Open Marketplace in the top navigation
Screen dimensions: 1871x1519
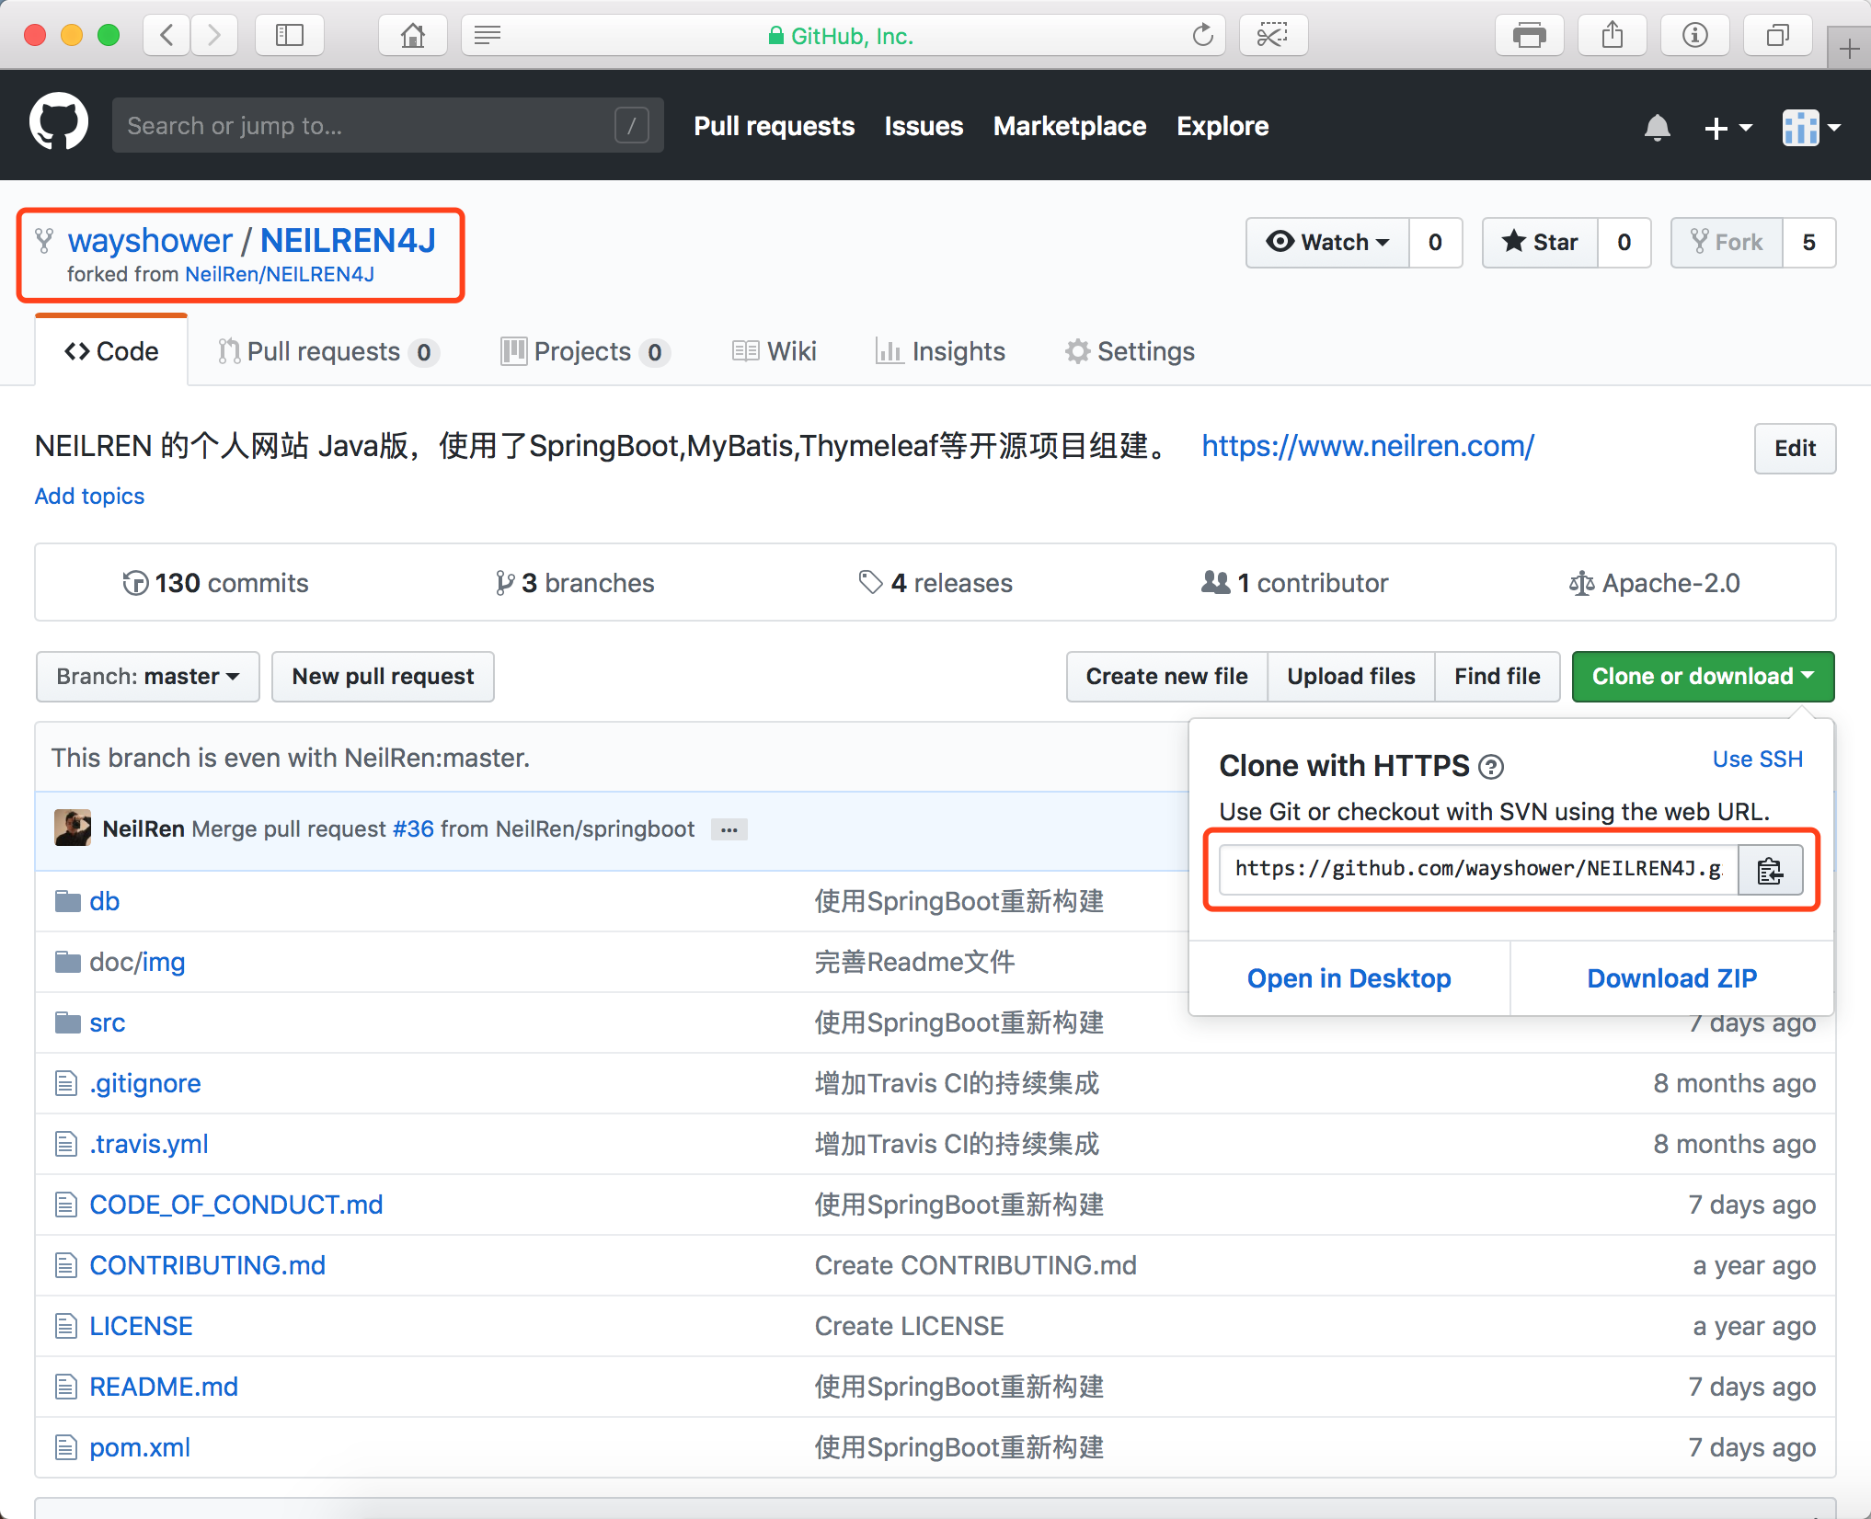[1070, 126]
